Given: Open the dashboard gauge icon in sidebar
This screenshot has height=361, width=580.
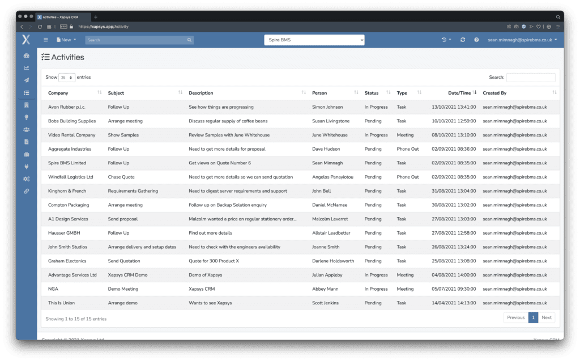Looking at the screenshot, I should 26,56.
